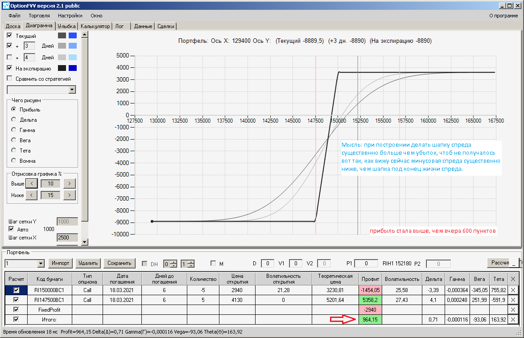
Task: Expand the portfolio number dropdown
Action: (41, 264)
